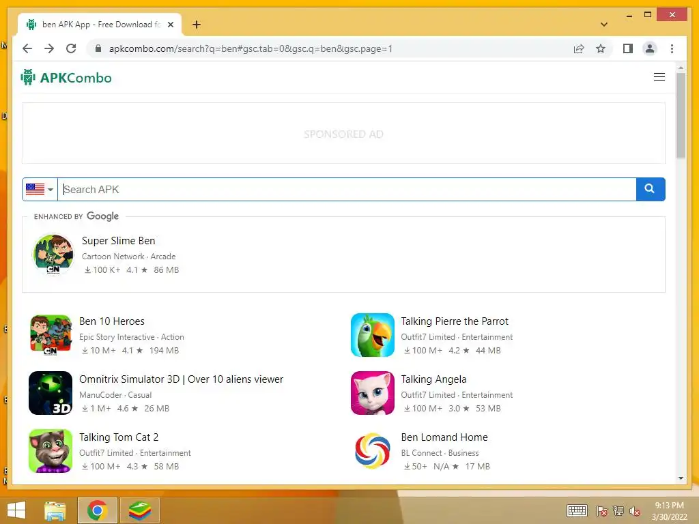Select the ben APK App tab
The width and height of the screenshot is (699, 524).
100,25
